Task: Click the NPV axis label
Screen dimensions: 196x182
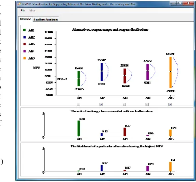Action: 36,68
